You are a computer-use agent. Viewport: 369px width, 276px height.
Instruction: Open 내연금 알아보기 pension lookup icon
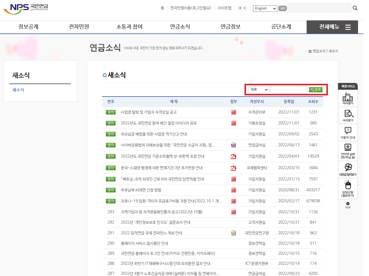tap(348, 169)
